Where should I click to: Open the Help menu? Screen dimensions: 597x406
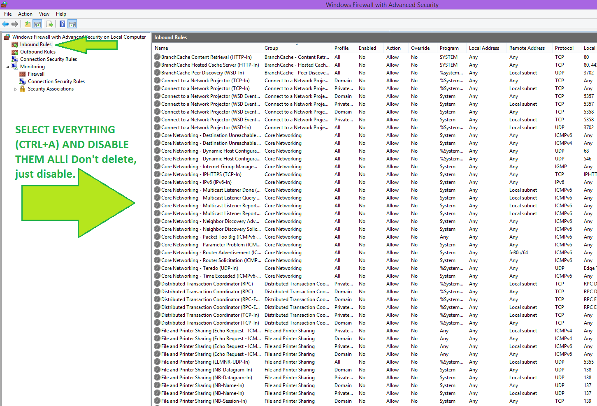61,14
